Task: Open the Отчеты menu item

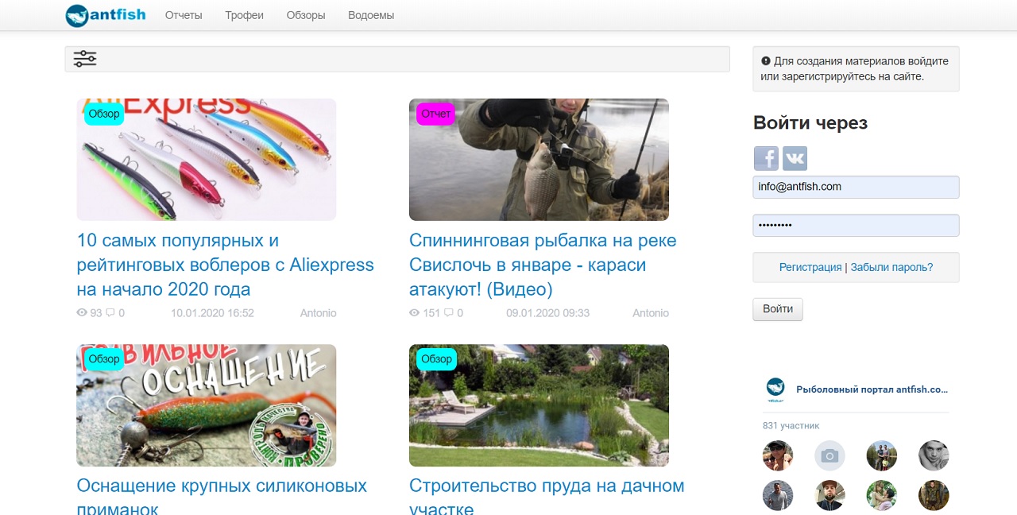Action: click(184, 15)
